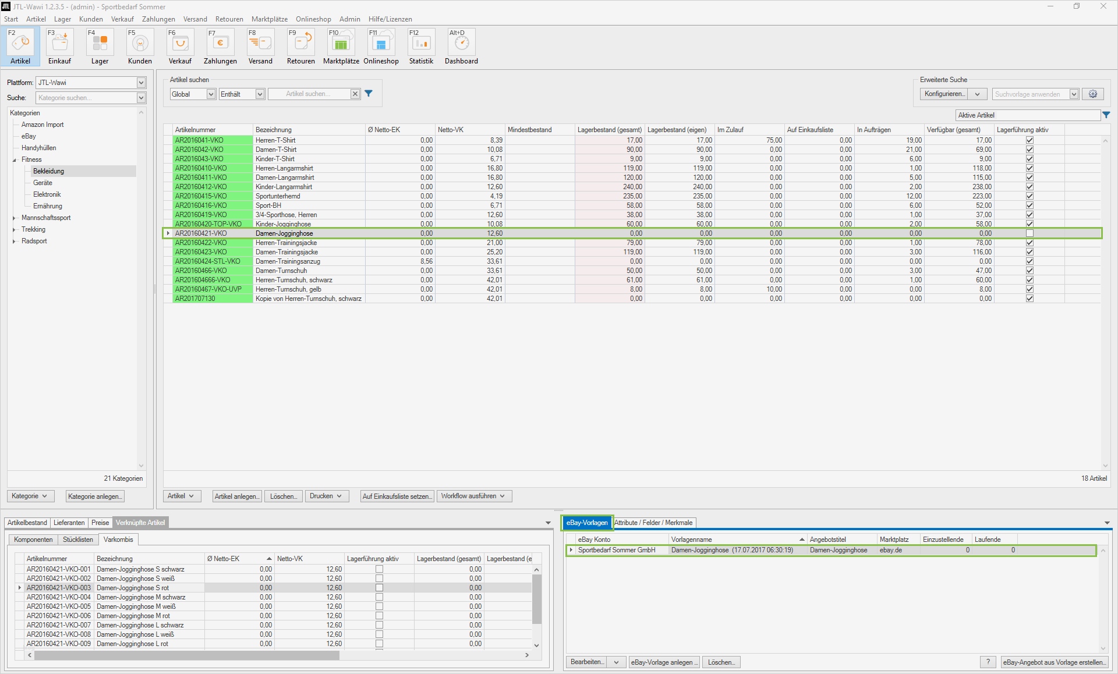Open the Plattform JTL-Wawi dropdown

coord(141,83)
